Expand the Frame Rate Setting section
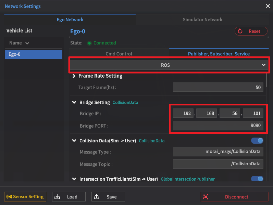 coord(74,76)
